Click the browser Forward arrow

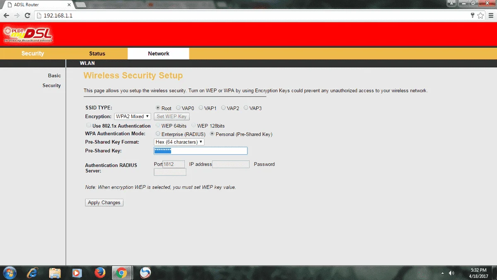click(17, 15)
